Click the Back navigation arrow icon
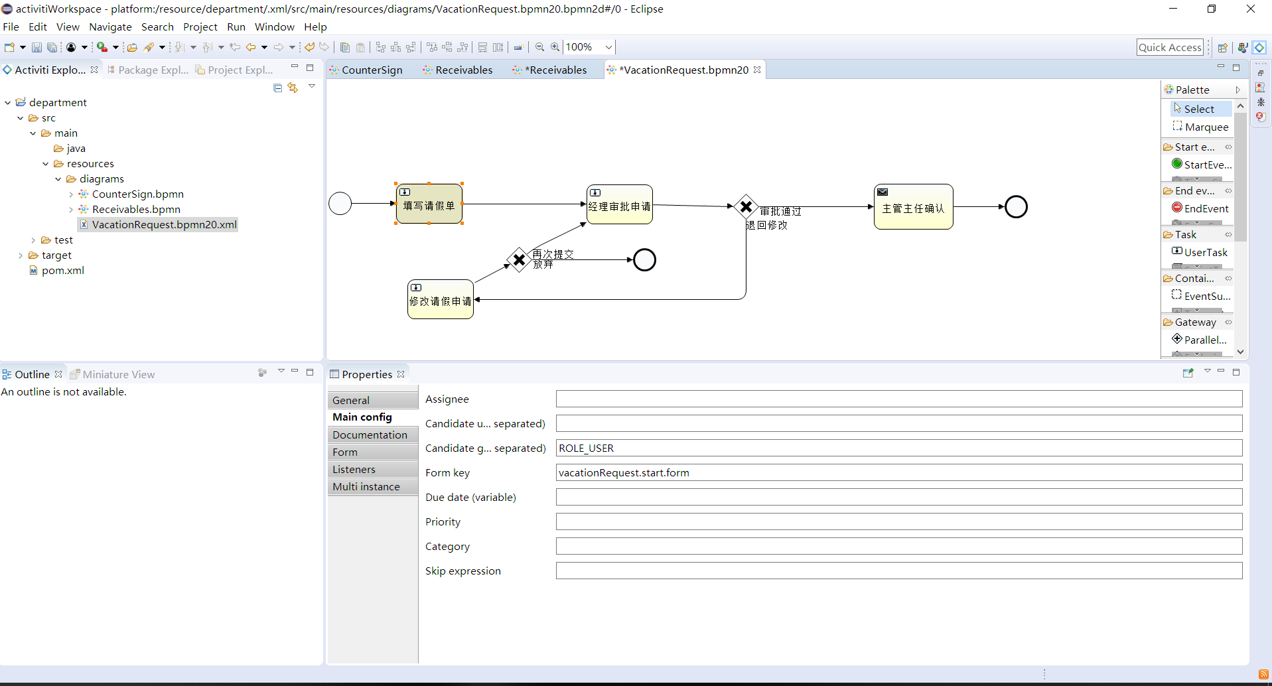This screenshot has height=686, width=1272. coord(251,47)
